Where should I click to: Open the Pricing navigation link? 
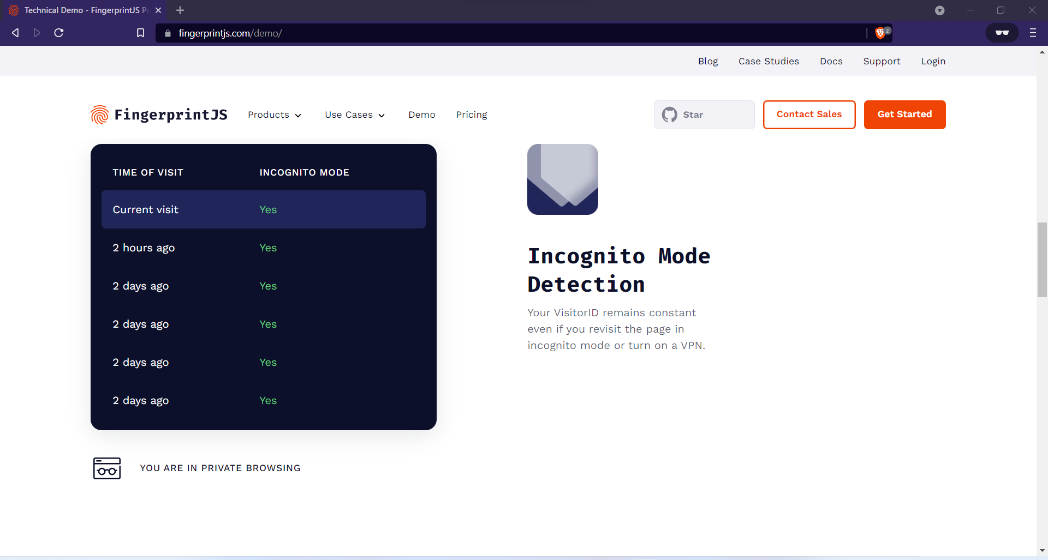click(x=472, y=115)
